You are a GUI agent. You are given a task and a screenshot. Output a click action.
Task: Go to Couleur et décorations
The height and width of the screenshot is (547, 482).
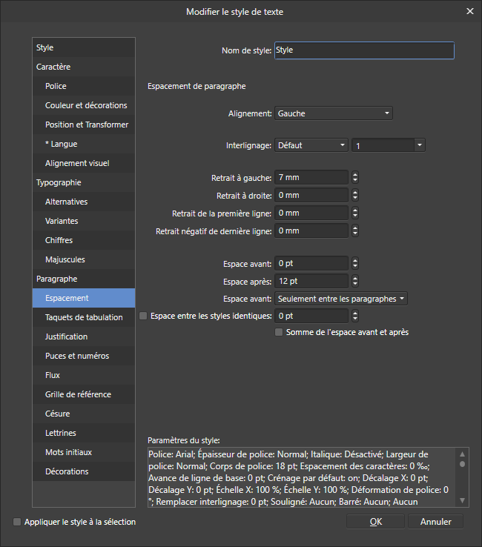point(84,105)
